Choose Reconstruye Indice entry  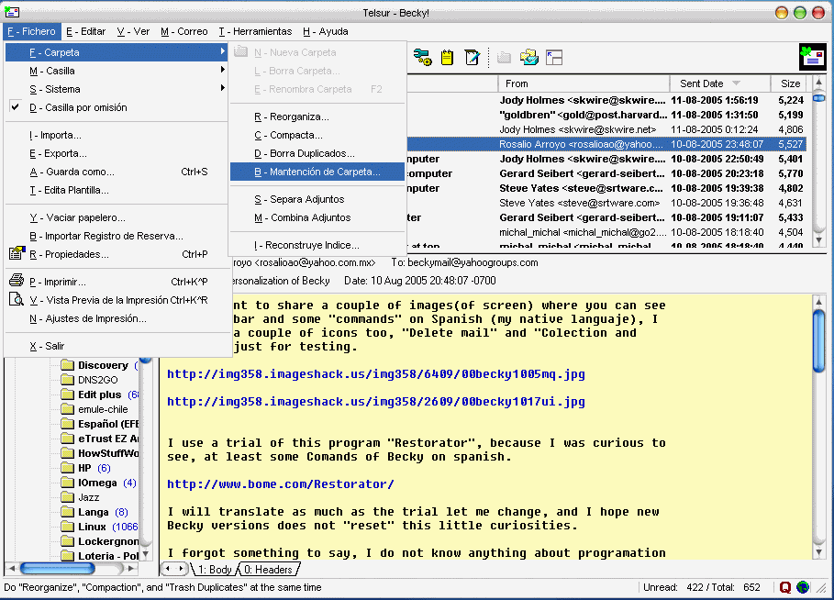pyautogui.click(x=317, y=245)
